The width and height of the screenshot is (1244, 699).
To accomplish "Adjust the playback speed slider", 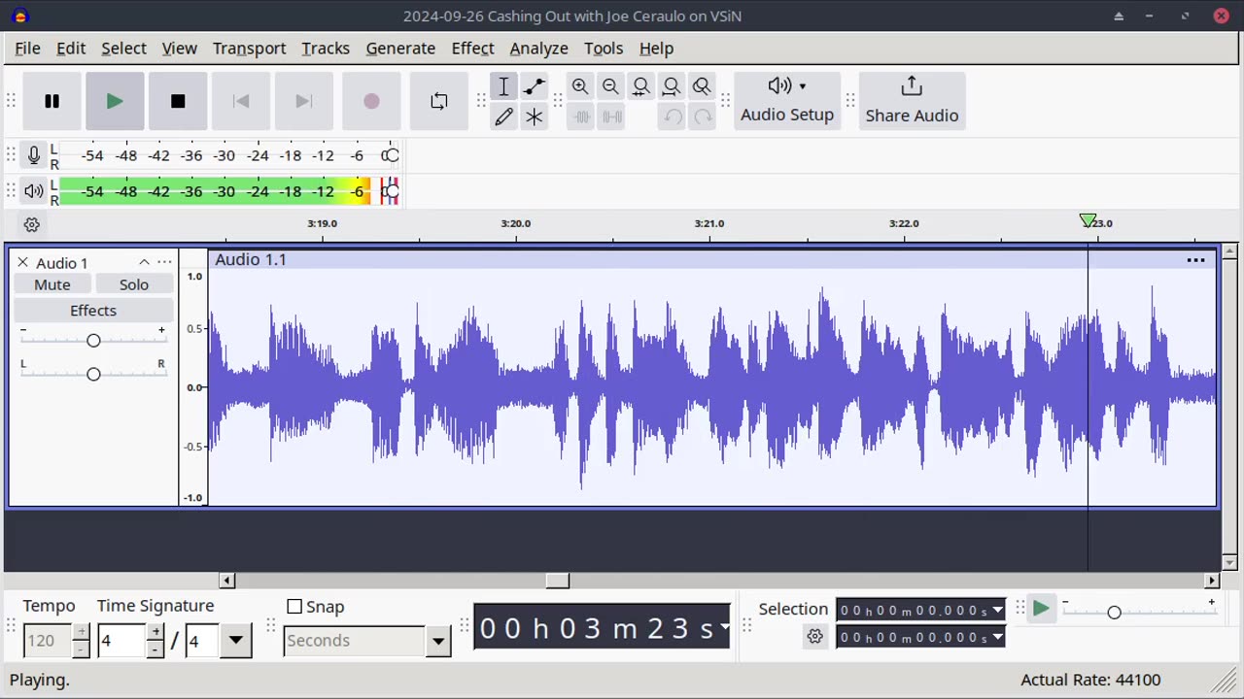I will (1114, 612).
